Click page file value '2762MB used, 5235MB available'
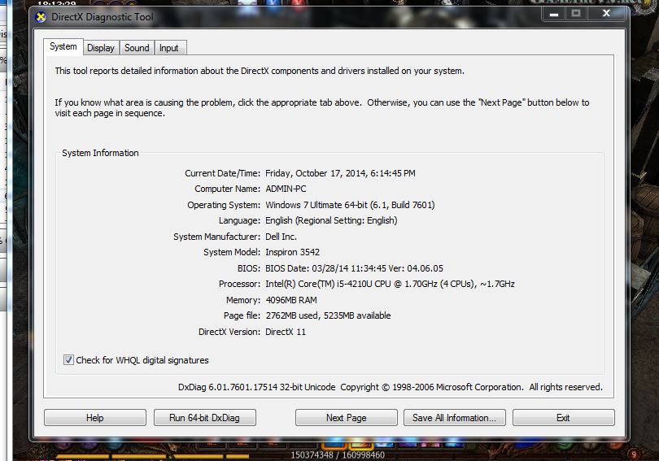The image size is (659, 461). 328,315
